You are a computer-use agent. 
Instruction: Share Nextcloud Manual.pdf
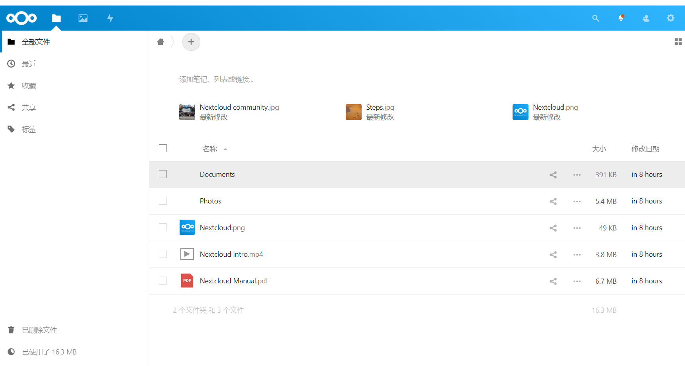pyautogui.click(x=553, y=281)
